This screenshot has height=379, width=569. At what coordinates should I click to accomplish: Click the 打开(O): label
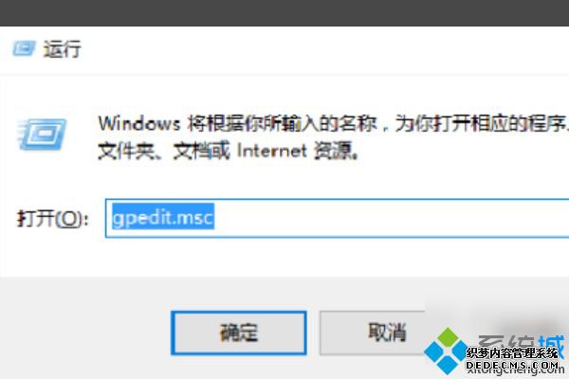(52, 219)
